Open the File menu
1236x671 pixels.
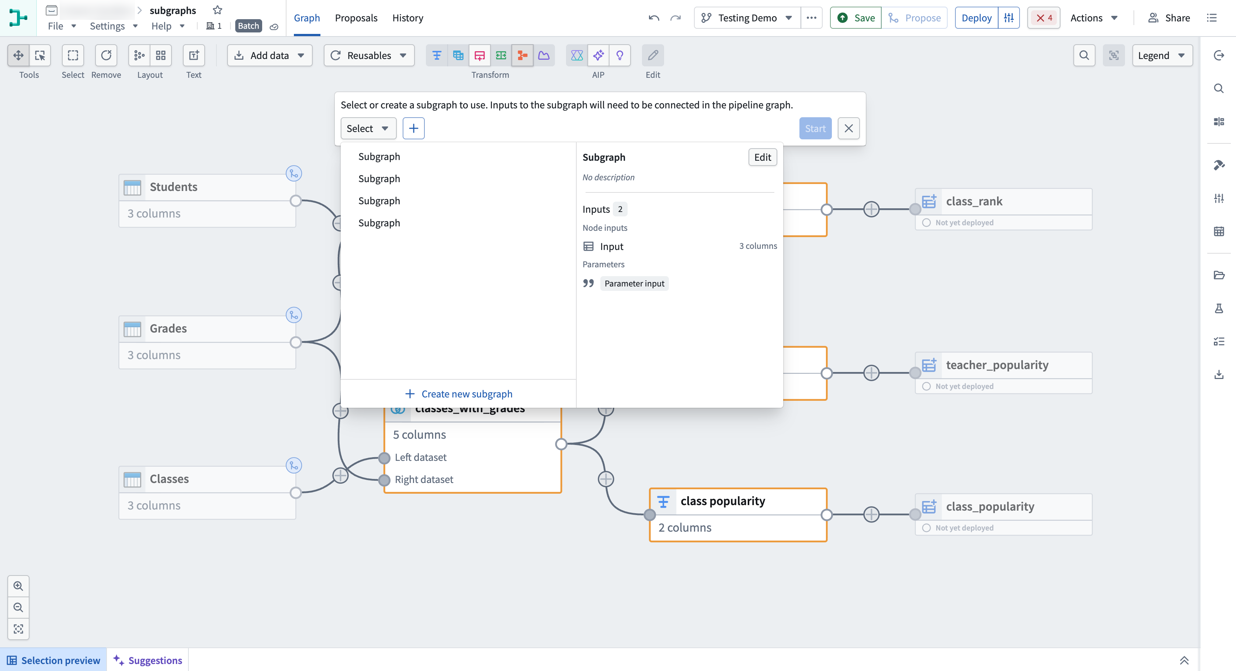pos(62,26)
